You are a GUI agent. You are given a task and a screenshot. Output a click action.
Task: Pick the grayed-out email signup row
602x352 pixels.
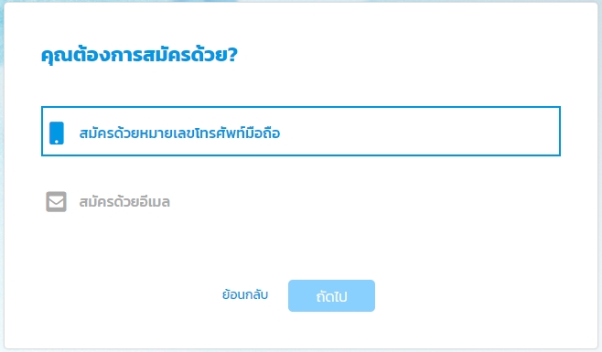click(x=301, y=201)
